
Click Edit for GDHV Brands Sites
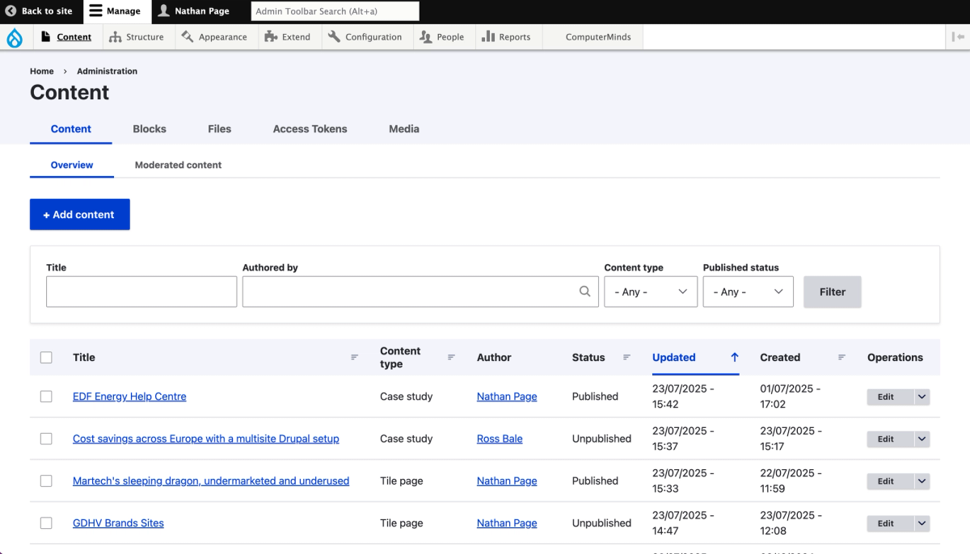pos(890,523)
